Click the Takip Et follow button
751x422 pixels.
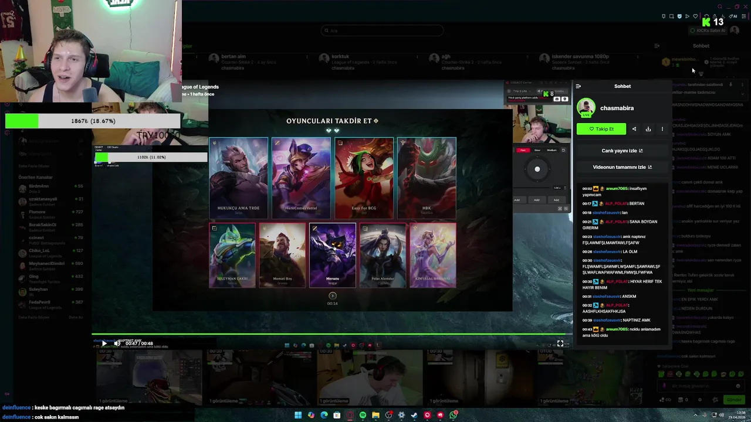pos(601,129)
